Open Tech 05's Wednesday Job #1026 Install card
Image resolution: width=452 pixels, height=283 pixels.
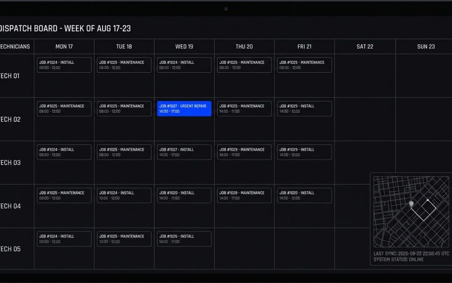pos(184,239)
